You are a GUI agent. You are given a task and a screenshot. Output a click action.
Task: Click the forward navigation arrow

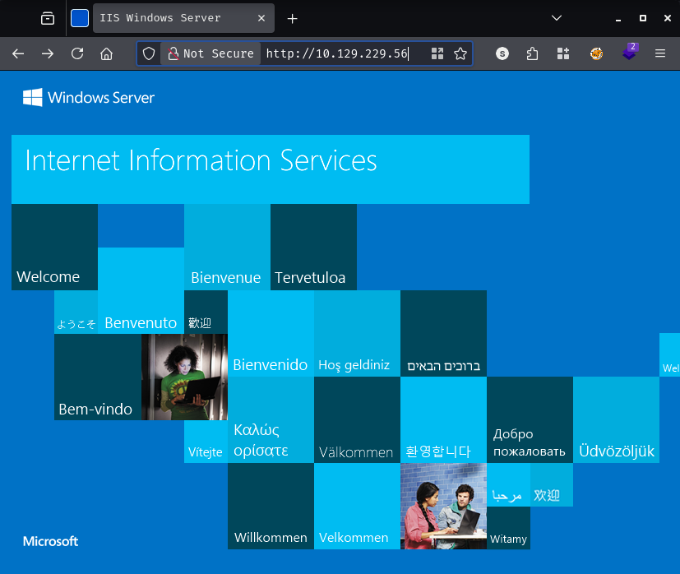[48, 53]
